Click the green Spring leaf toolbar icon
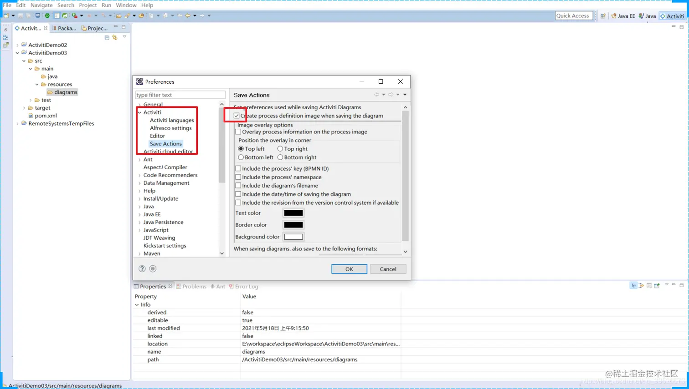 (65, 15)
